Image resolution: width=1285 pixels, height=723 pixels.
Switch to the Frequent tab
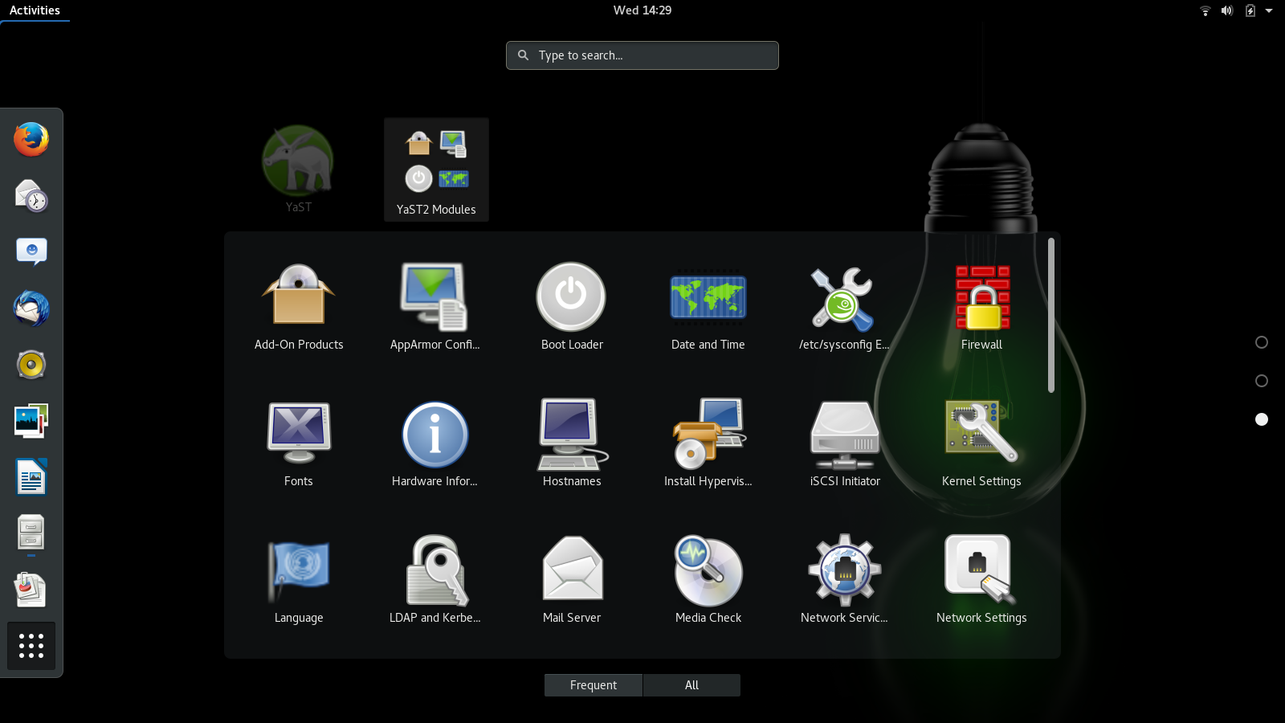click(x=594, y=685)
